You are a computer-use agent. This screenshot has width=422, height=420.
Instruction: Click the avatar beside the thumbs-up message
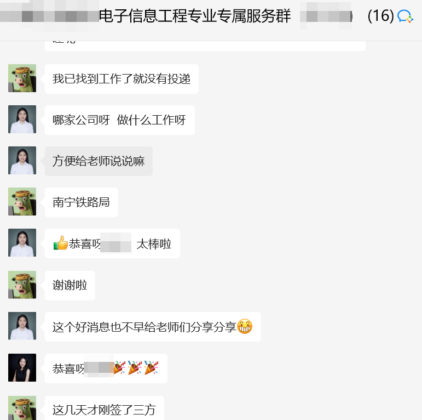[22, 242]
